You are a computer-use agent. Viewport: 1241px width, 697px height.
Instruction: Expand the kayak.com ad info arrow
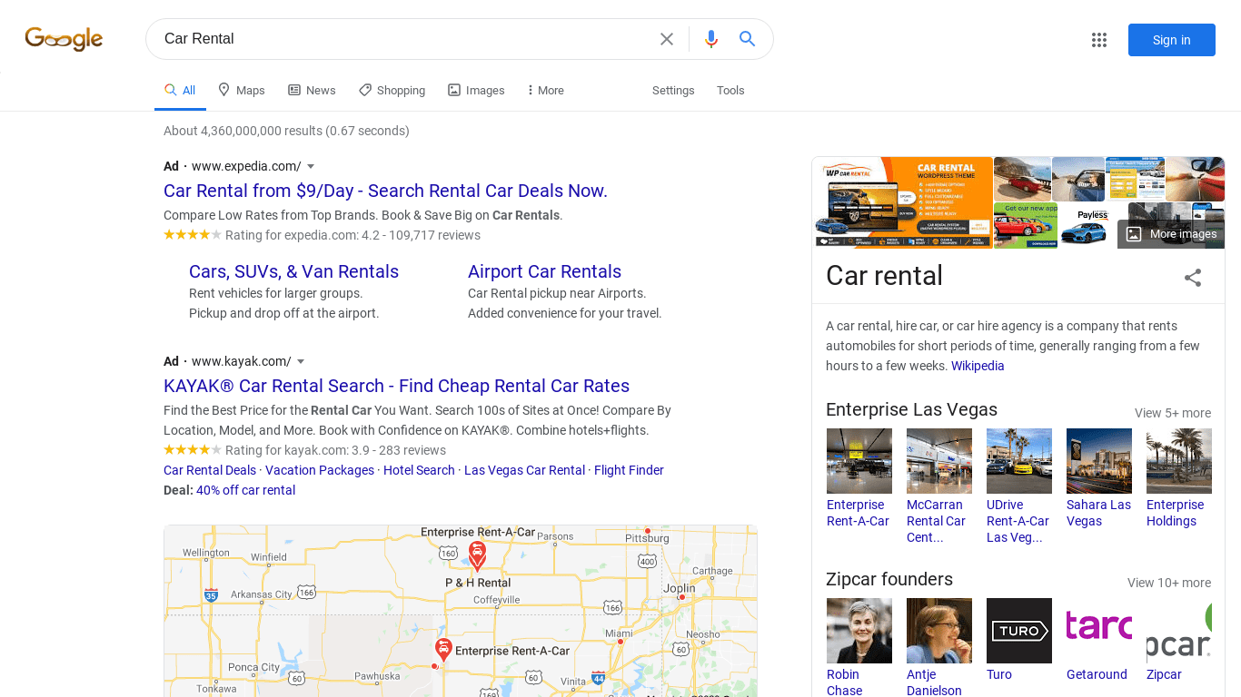coord(301,361)
